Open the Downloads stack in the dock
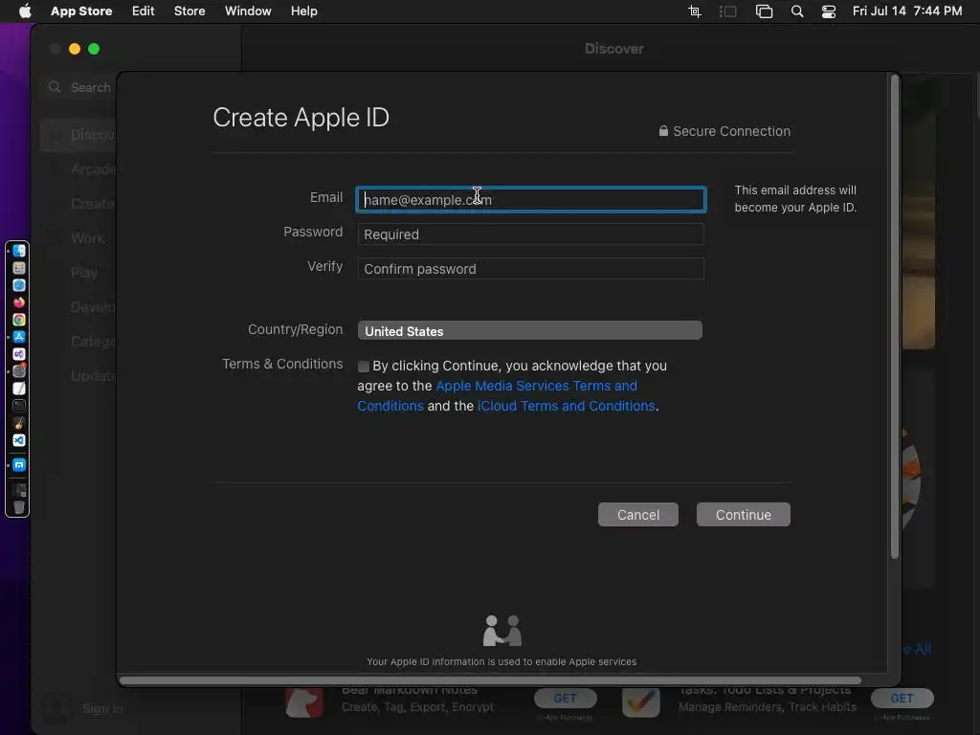 click(x=19, y=490)
